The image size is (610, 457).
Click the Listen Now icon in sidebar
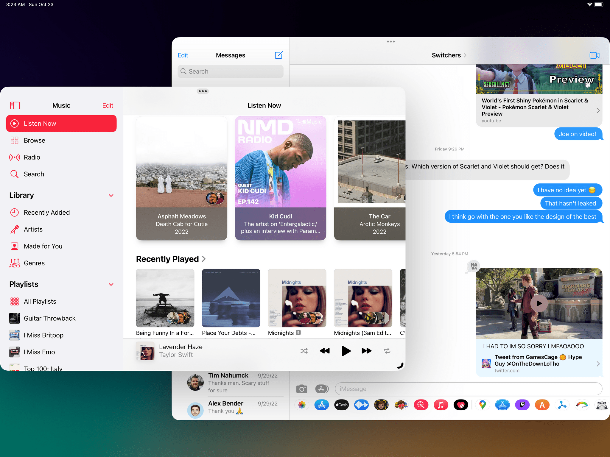click(14, 123)
